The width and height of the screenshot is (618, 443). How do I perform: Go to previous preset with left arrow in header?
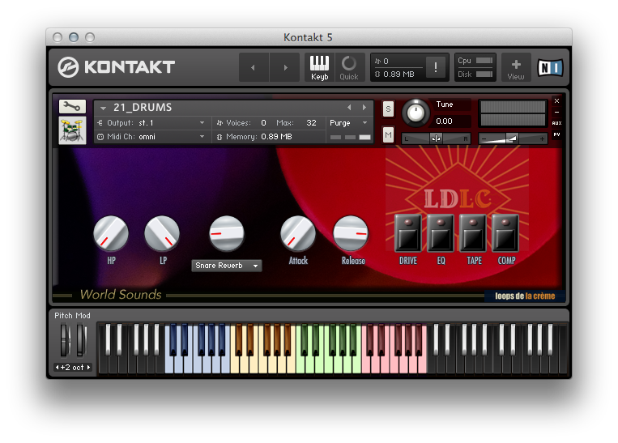254,67
